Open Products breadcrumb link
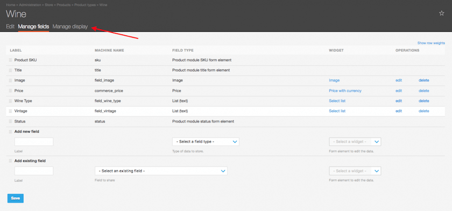Viewport: 452px width, 211px height. [63, 5]
